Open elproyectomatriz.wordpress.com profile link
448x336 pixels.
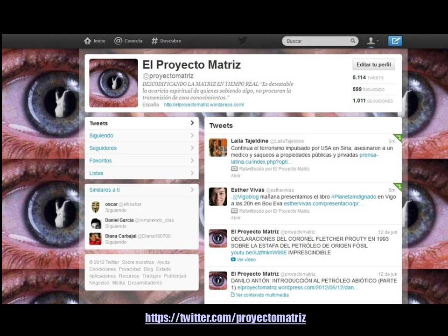coord(204,105)
